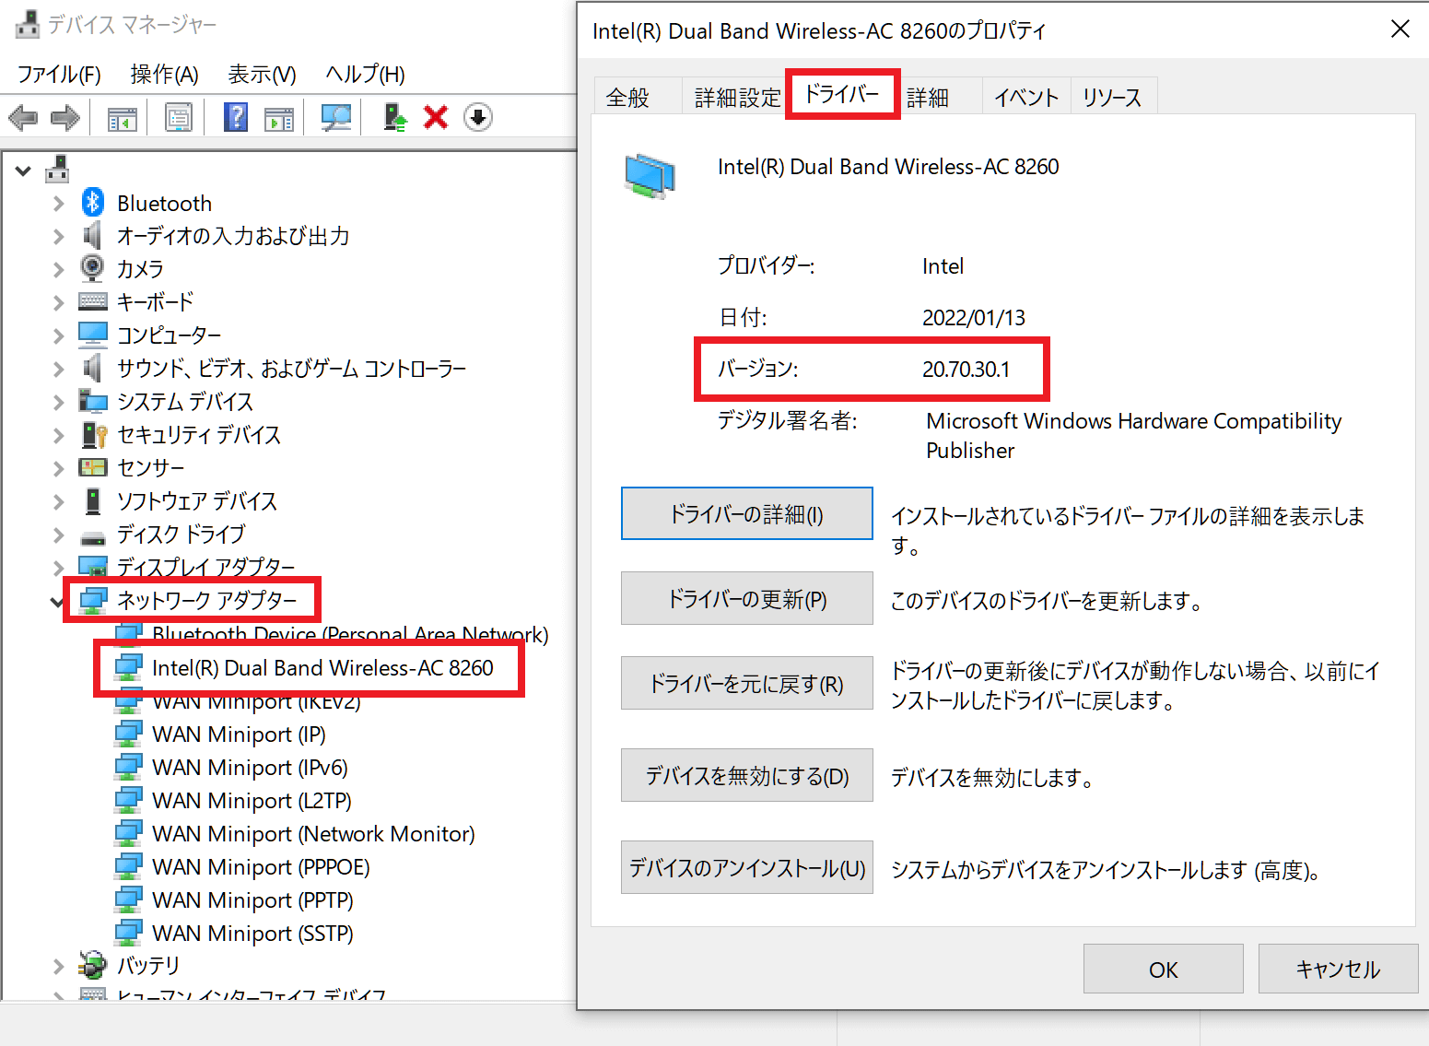The image size is (1429, 1046).
Task: Open the Properties toolbar icon
Action: tap(179, 118)
